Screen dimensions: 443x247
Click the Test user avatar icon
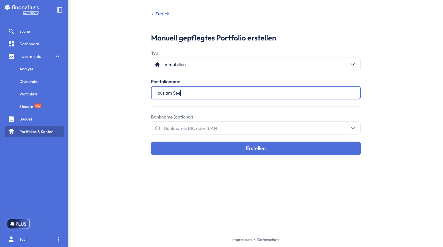click(x=11, y=239)
